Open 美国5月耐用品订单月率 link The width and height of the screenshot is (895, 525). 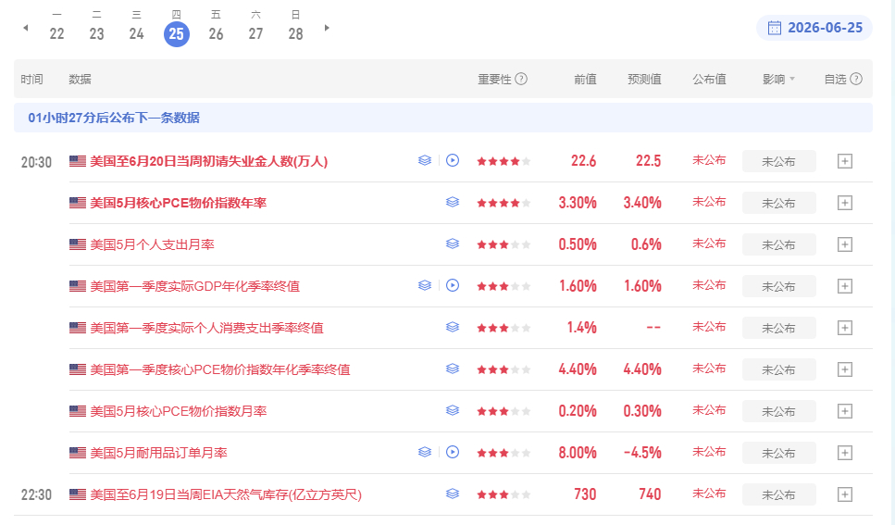[x=158, y=454]
